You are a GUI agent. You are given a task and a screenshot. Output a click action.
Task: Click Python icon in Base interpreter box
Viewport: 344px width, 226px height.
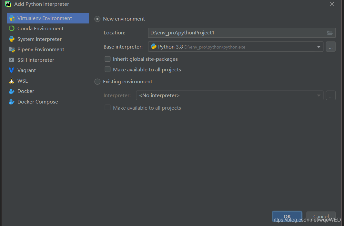(x=154, y=47)
